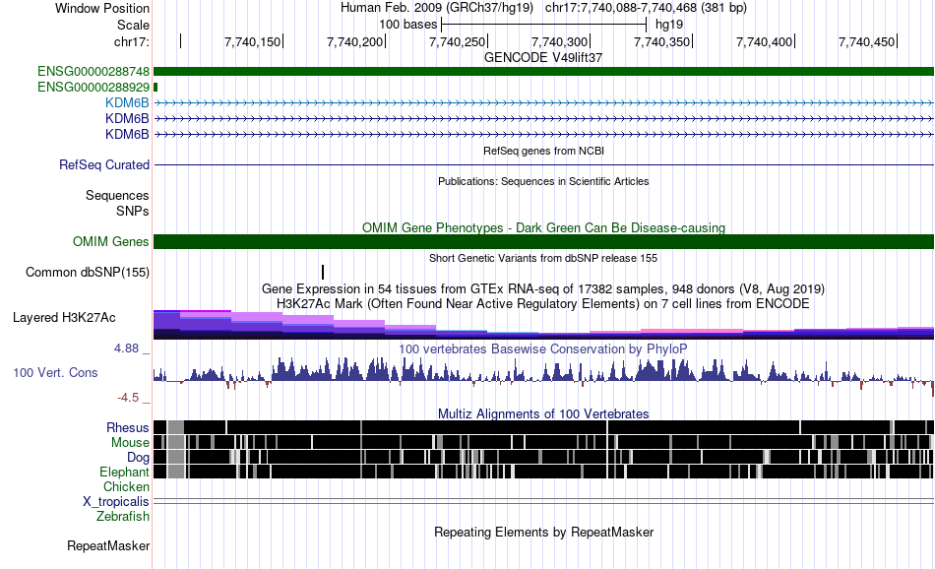Click the Zebrafish alignment row label

click(123, 516)
